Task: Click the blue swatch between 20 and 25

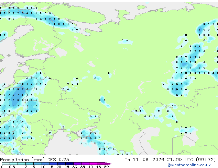Action: pyautogui.click(x=62, y=164)
